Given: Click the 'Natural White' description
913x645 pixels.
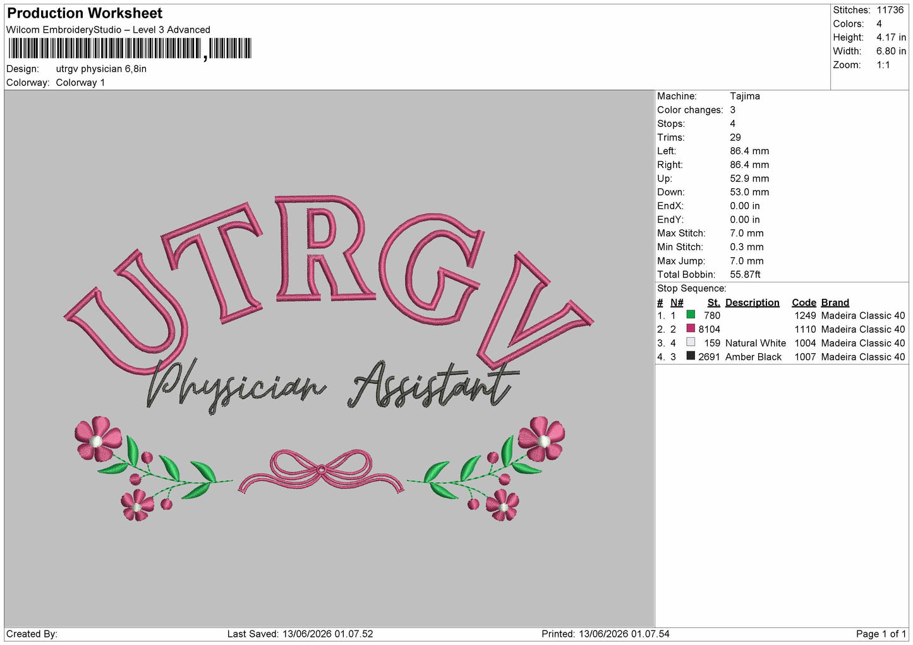Looking at the screenshot, I should [x=756, y=343].
